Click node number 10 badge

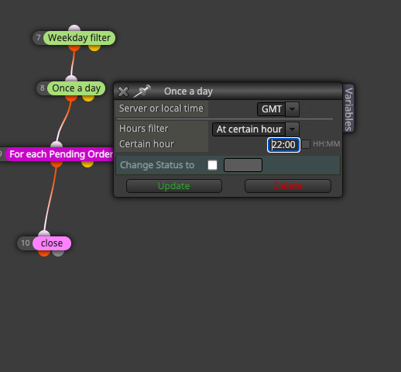26,243
